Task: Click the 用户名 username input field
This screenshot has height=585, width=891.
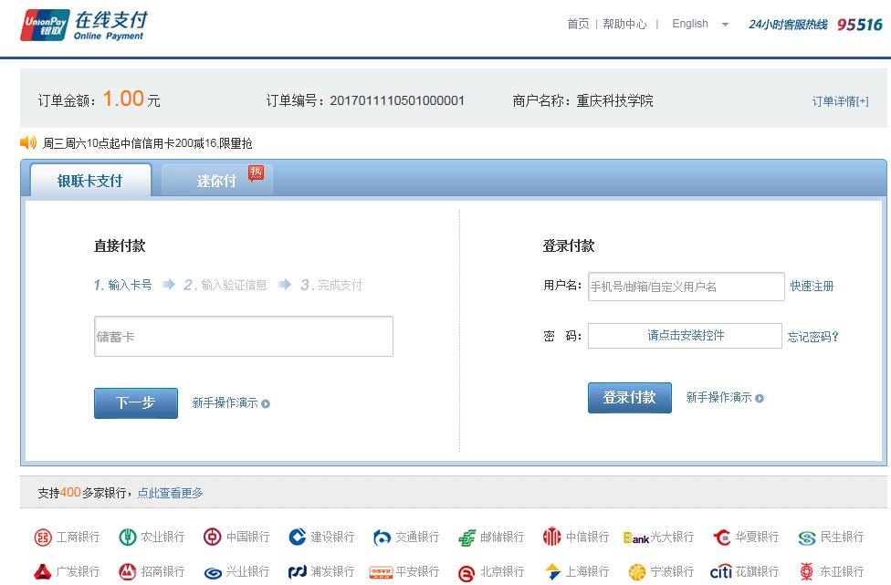Action: coord(686,287)
